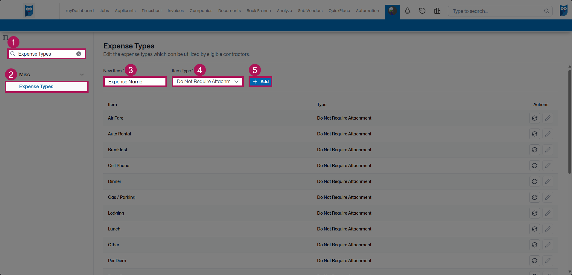Open the Invoices menu item
The width and height of the screenshot is (572, 275).
tap(175, 10)
